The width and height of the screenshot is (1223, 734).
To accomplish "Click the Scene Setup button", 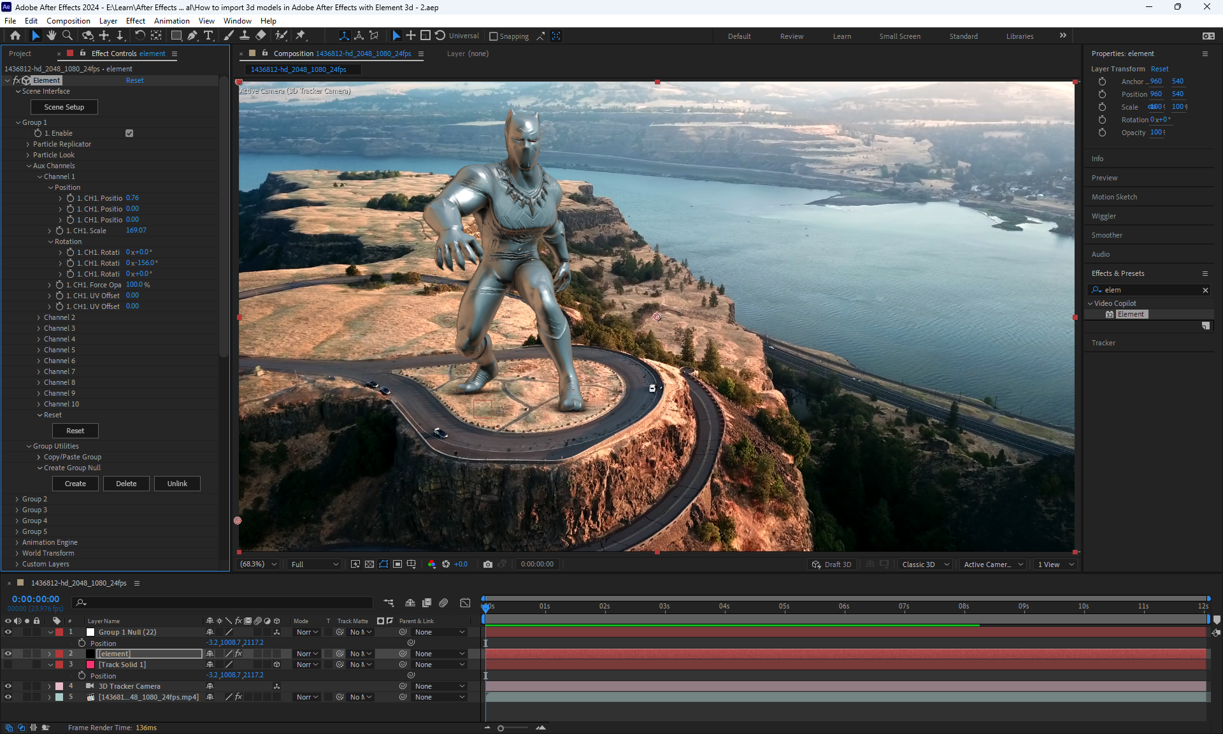I will [64, 107].
